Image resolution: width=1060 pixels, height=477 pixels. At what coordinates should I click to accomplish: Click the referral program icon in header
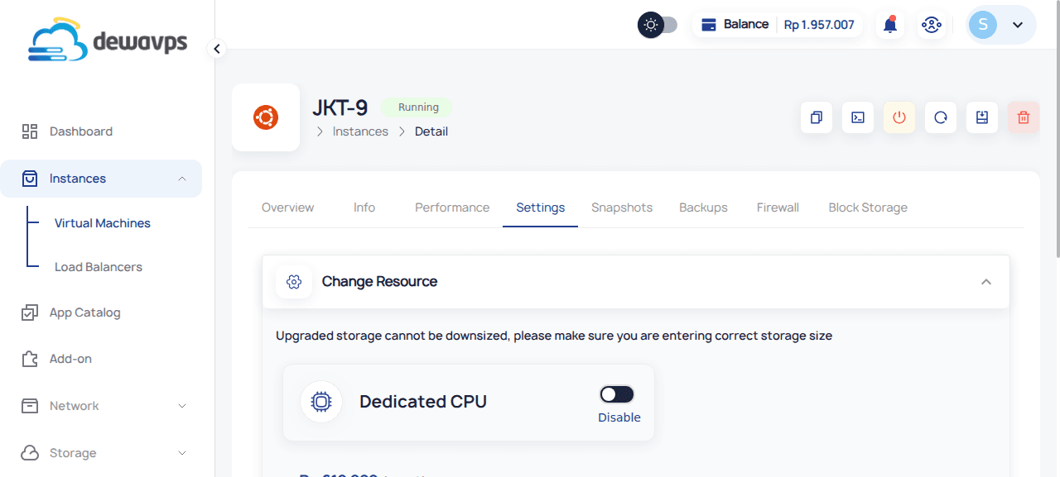pos(932,24)
